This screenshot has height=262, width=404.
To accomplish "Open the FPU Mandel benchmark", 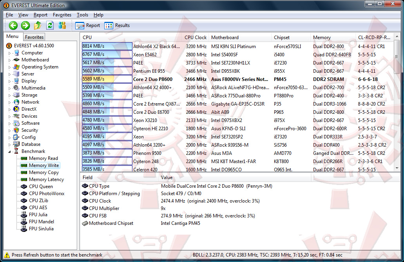I will point(42,222).
